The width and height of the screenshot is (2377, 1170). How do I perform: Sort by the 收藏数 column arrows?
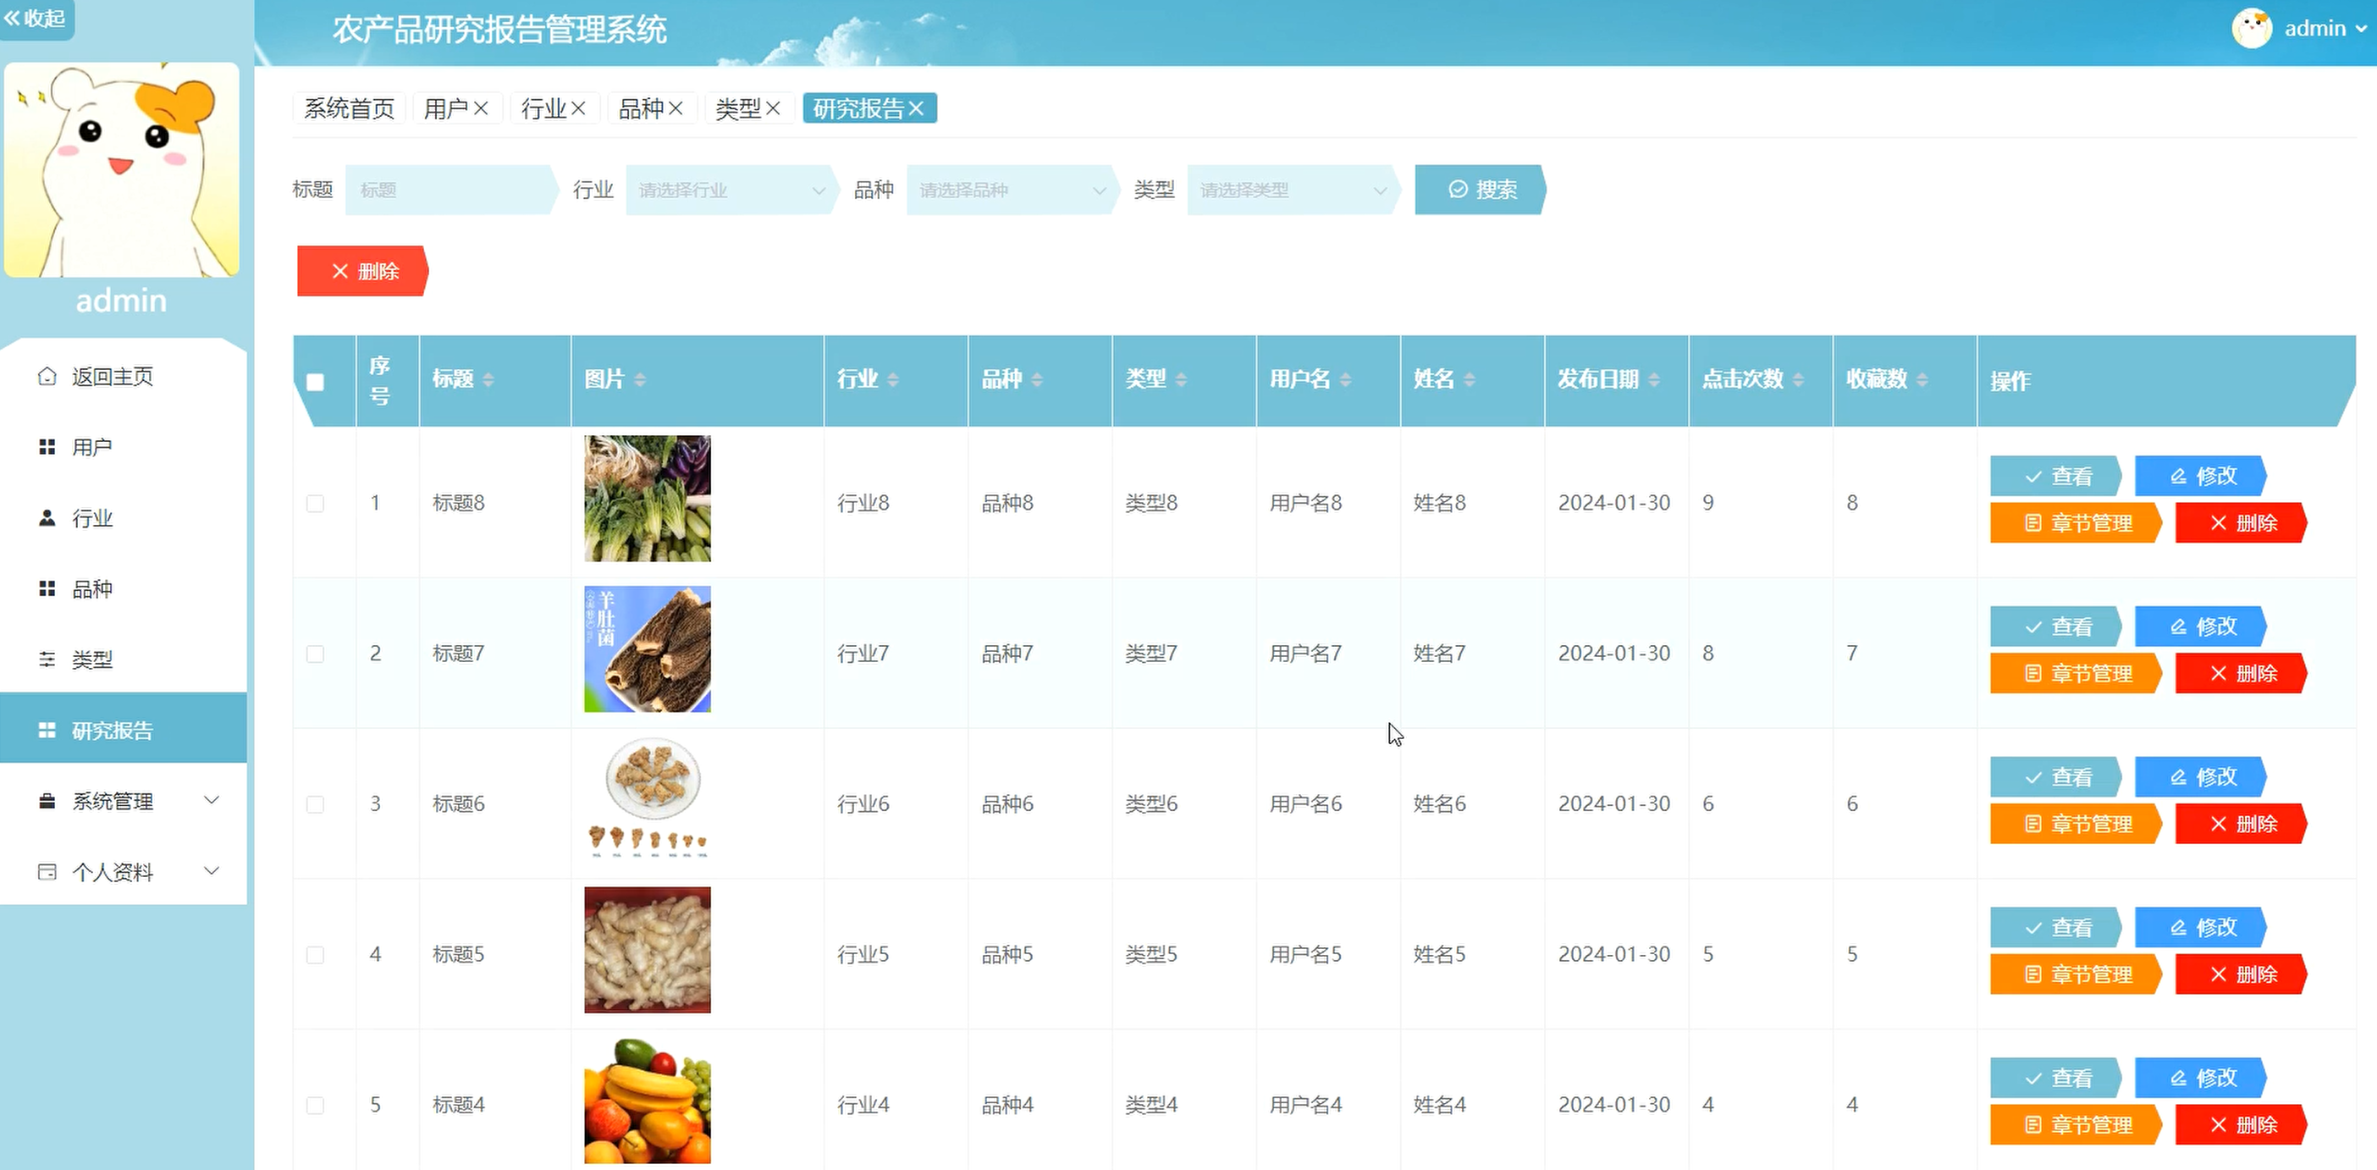pyautogui.click(x=1922, y=379)
